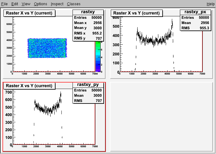Select the rastxy_py statistics box title
216x154 pixels.
88,85
